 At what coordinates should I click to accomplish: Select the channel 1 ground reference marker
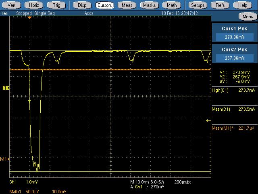pyautogui.click(x=6, y=88)
